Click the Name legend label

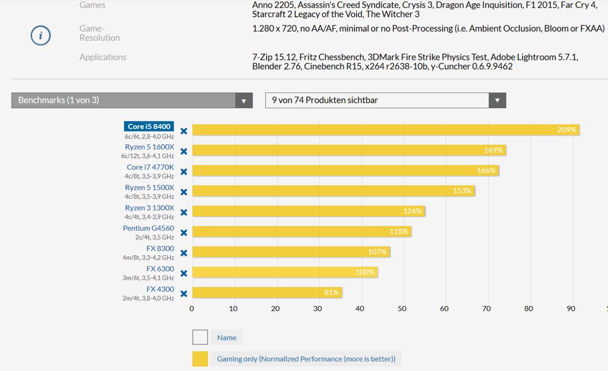pyautogui.click(x=227, y=337)
